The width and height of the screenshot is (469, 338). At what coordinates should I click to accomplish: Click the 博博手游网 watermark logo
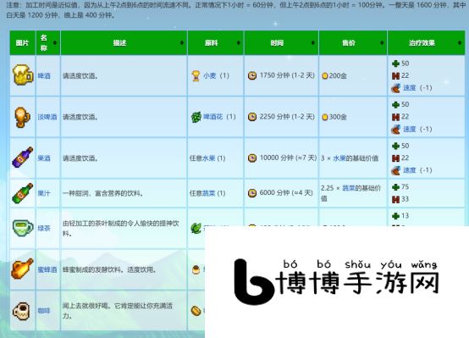coord(336,281)
